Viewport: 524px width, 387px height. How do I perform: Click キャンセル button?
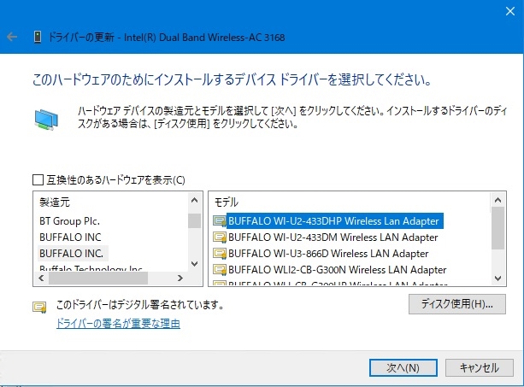pos(480,367)
